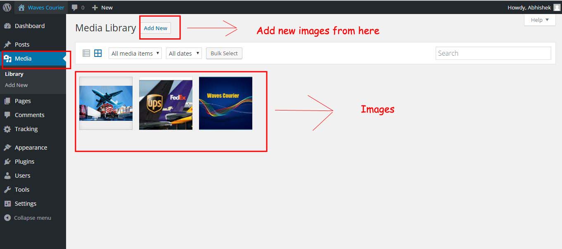Image resolution: width=562 pixels, height=249 pixels.
Task: Click Collapse menu text
Action: [33, 218]
